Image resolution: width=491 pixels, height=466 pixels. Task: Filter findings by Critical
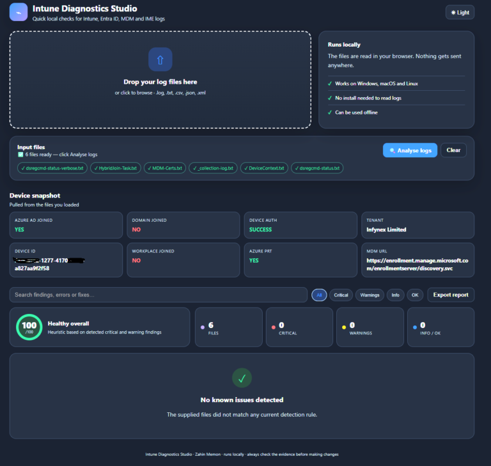pos(341,295)
